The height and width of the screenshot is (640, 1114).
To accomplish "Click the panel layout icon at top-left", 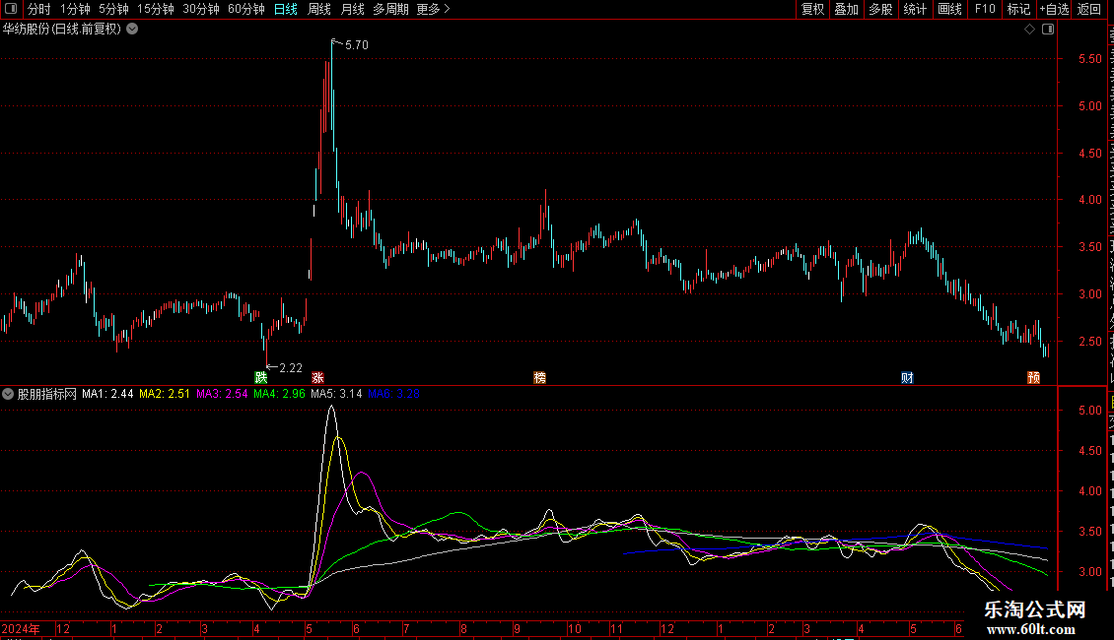I will pyautogui.click(x=11, y=9).
